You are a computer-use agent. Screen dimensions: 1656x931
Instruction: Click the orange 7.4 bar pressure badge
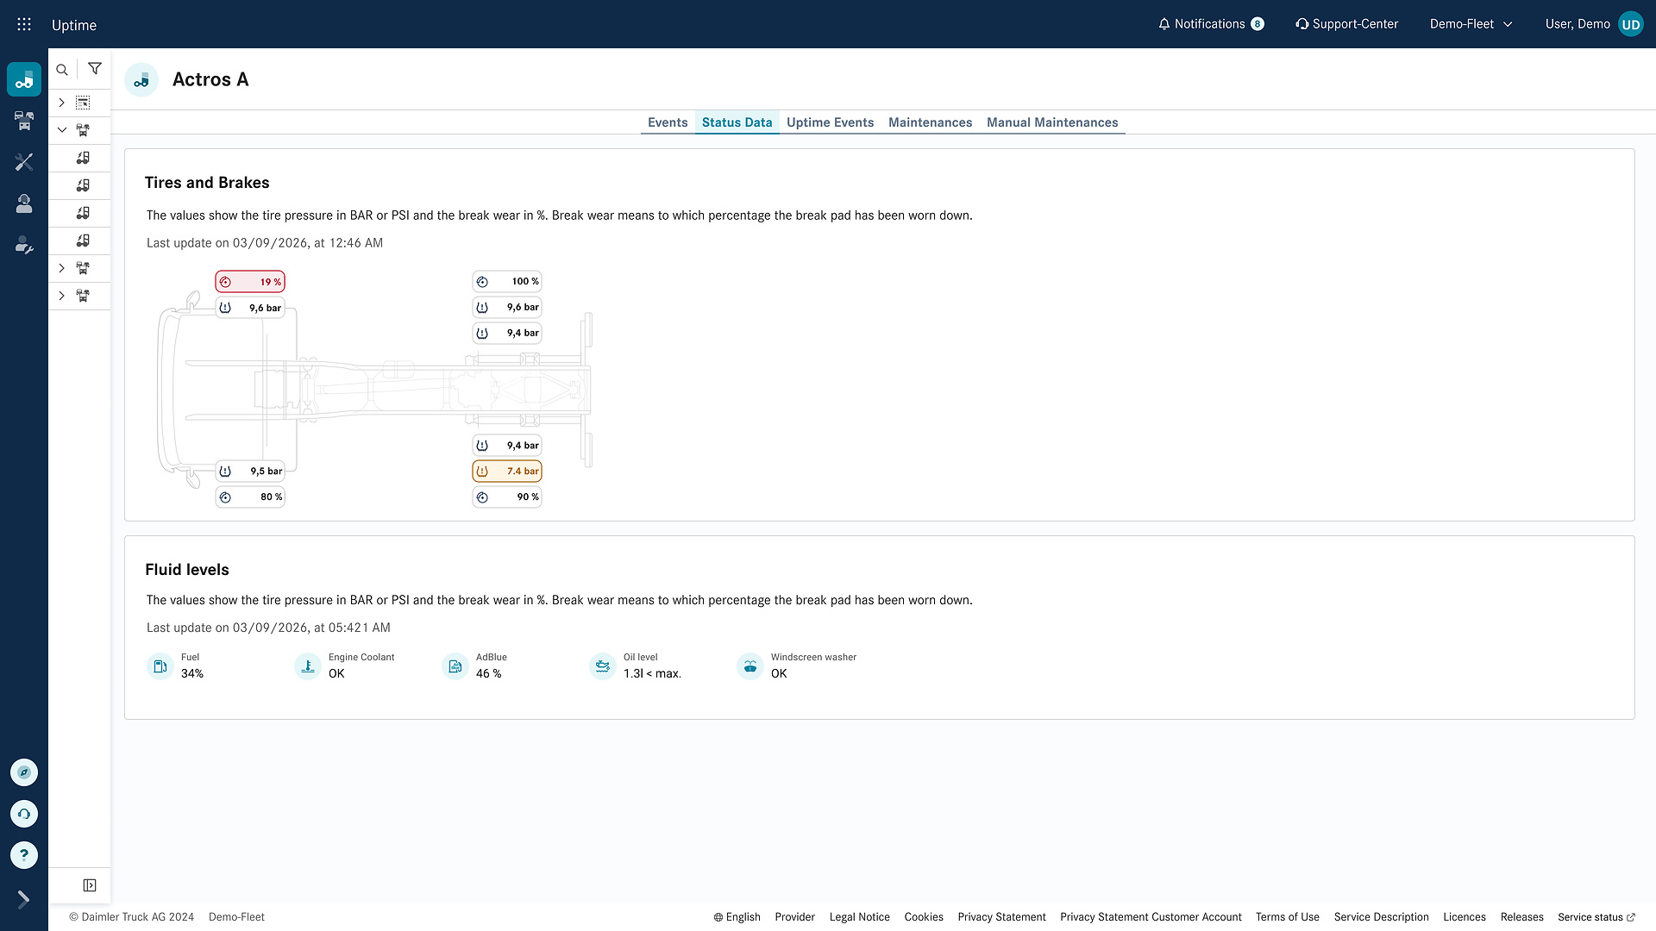(x=507, y=472)
